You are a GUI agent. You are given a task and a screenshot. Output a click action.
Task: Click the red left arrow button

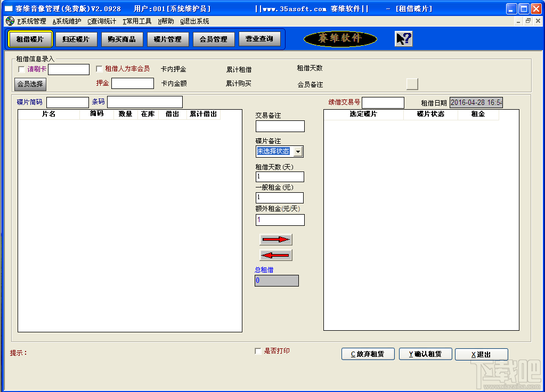pyautogui.click(x=275, y=255)
